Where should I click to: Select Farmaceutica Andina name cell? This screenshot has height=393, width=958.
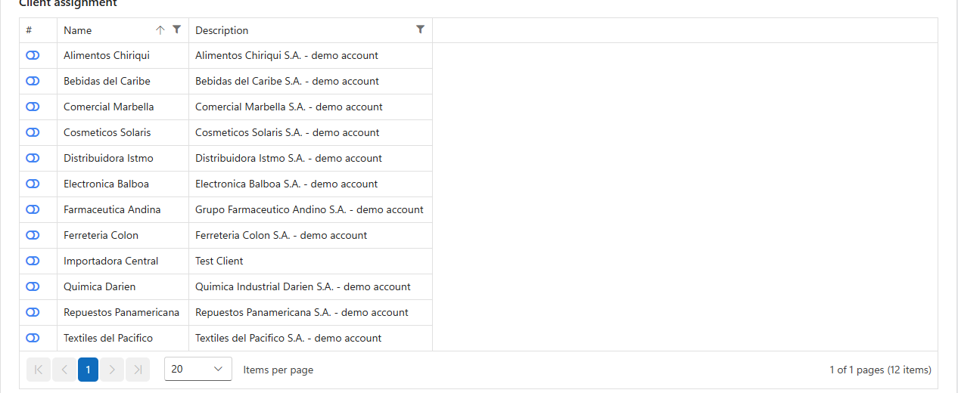[123, 209]
